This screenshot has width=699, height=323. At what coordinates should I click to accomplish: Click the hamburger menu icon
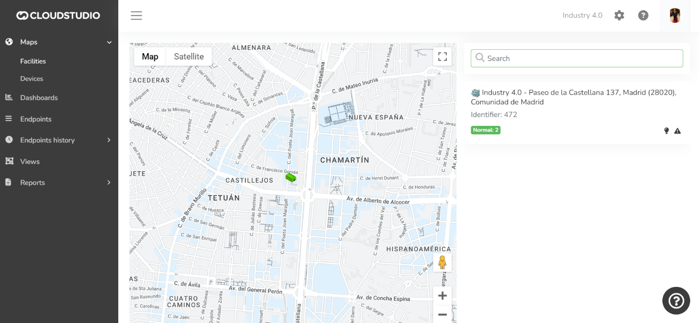point(136,16)
